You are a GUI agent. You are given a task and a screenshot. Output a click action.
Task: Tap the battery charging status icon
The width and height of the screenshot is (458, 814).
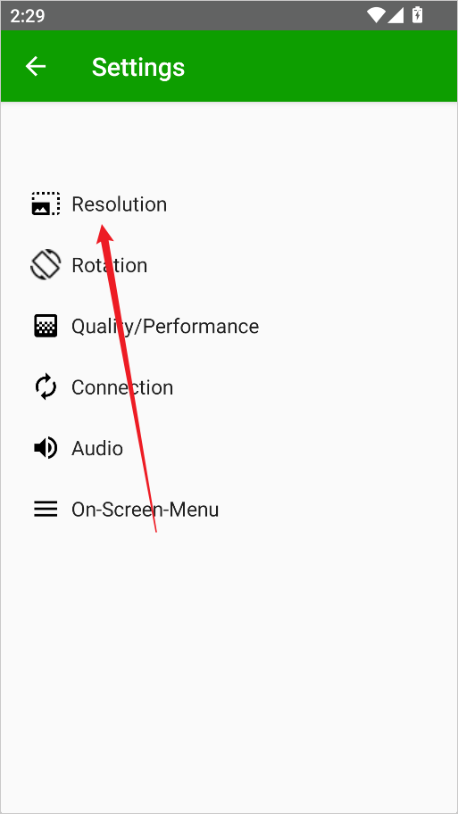(x=417, y=15)
